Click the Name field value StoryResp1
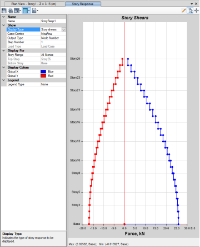Image resolution: width=200 pixels, height=247 pixels. tap(53, 21)
